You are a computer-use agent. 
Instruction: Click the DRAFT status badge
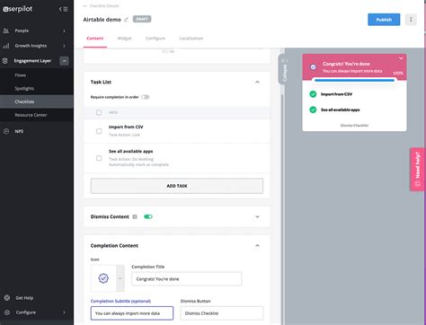(x=142, y=19)
